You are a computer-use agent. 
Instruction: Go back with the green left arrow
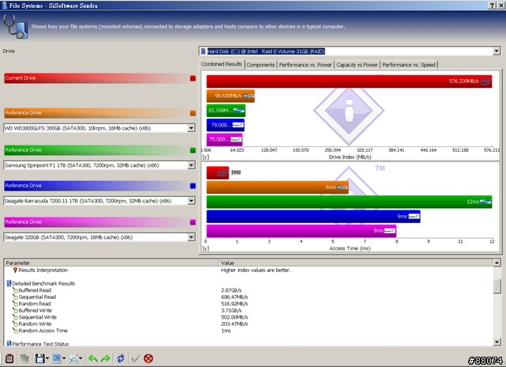(93, 358)
